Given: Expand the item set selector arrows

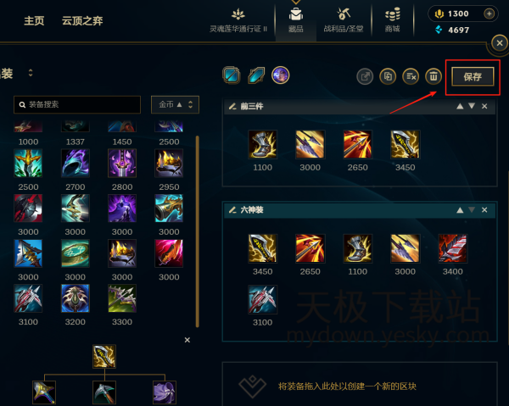Looking at the screenshot, I should [x=31, y=73].
